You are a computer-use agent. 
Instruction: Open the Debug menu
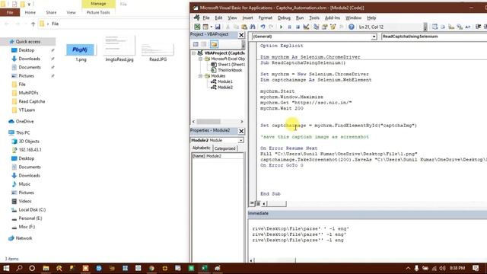[284, 18]
